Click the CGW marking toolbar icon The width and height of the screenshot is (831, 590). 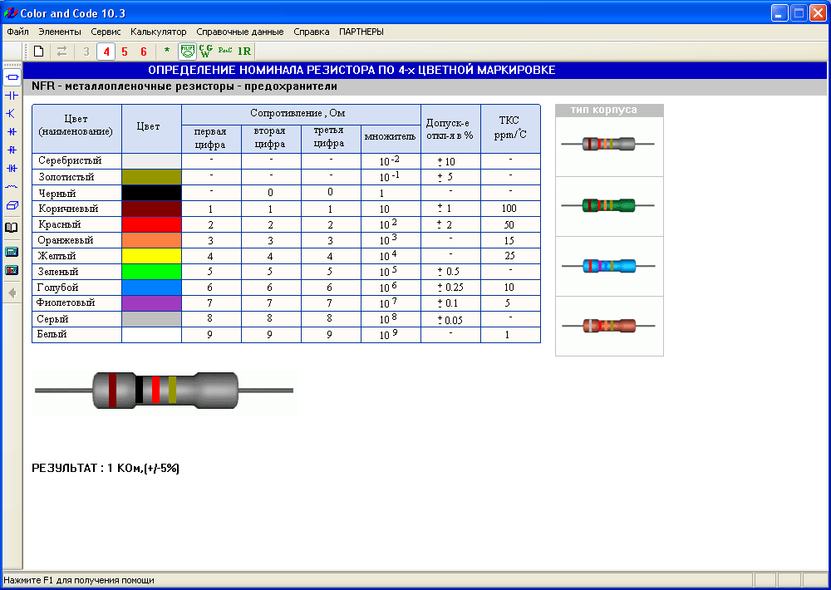tap(206, 52)
